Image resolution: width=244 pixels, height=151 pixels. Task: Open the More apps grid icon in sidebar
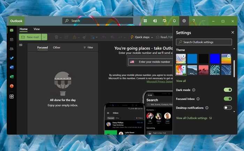pyautogui.click(x=12, y=97)
